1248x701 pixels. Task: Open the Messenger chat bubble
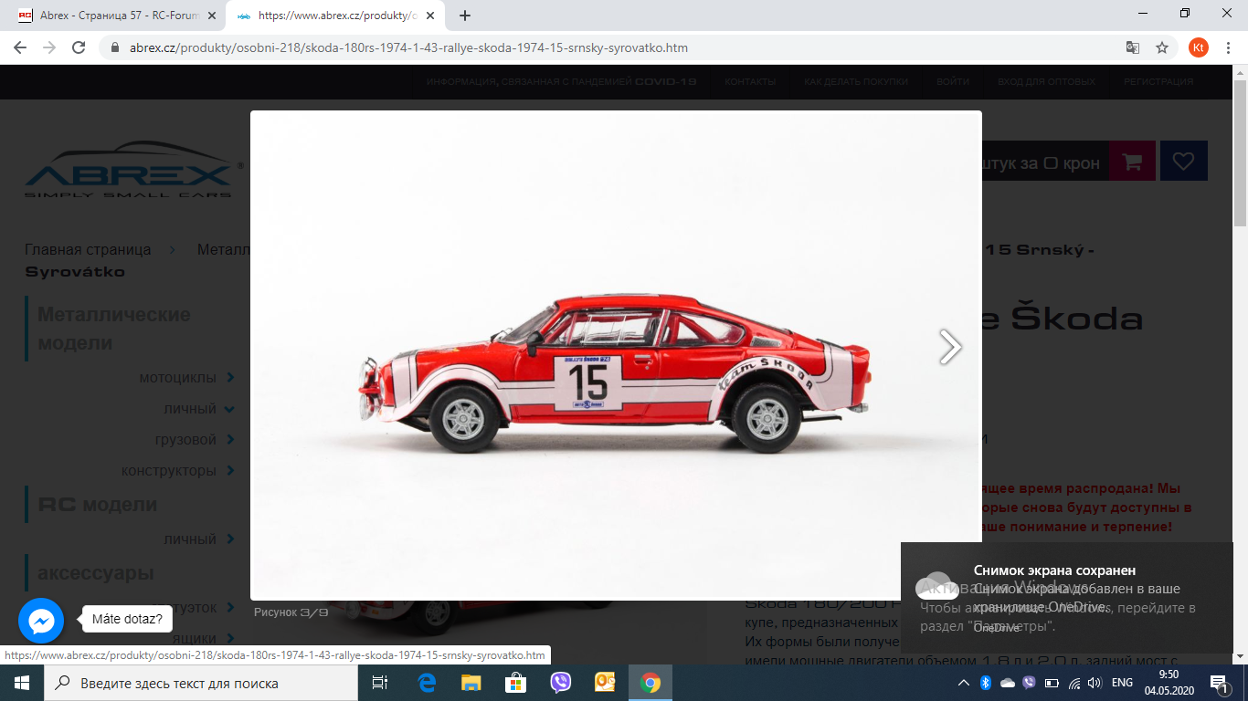(41, 621)
